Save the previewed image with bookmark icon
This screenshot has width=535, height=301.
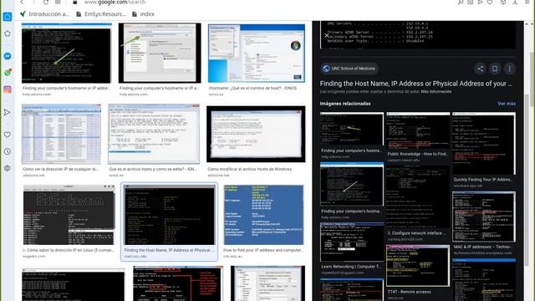pos(495,69)
